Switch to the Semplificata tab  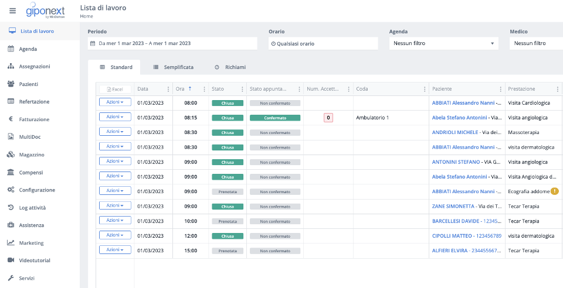coord(174,67)
